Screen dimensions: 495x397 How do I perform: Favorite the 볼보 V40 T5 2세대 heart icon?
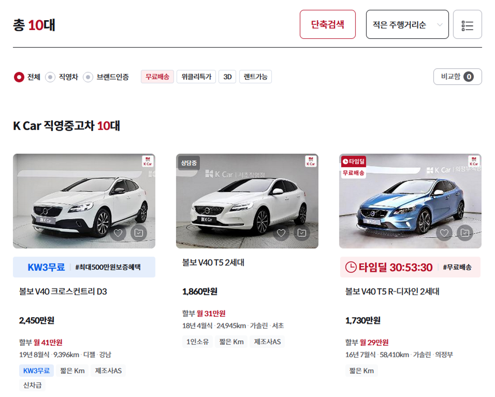[281, 233]
